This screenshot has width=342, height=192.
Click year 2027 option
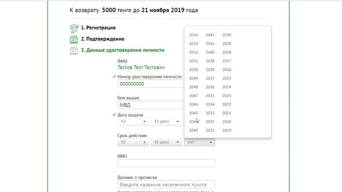[227, 61]
